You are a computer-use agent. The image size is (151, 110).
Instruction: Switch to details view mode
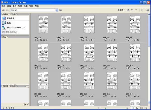coord(141,108)
